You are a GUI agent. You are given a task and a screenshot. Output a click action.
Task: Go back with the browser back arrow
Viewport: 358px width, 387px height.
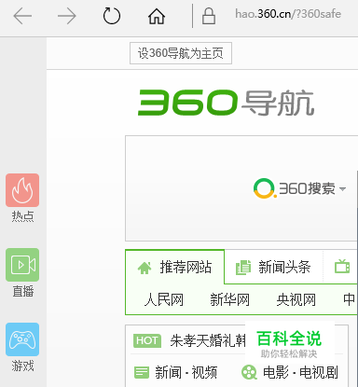pyautogui.click(x=22, y=16)
